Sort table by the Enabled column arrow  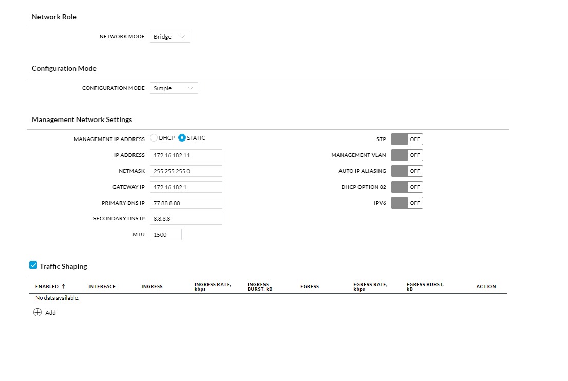point(63,286)
